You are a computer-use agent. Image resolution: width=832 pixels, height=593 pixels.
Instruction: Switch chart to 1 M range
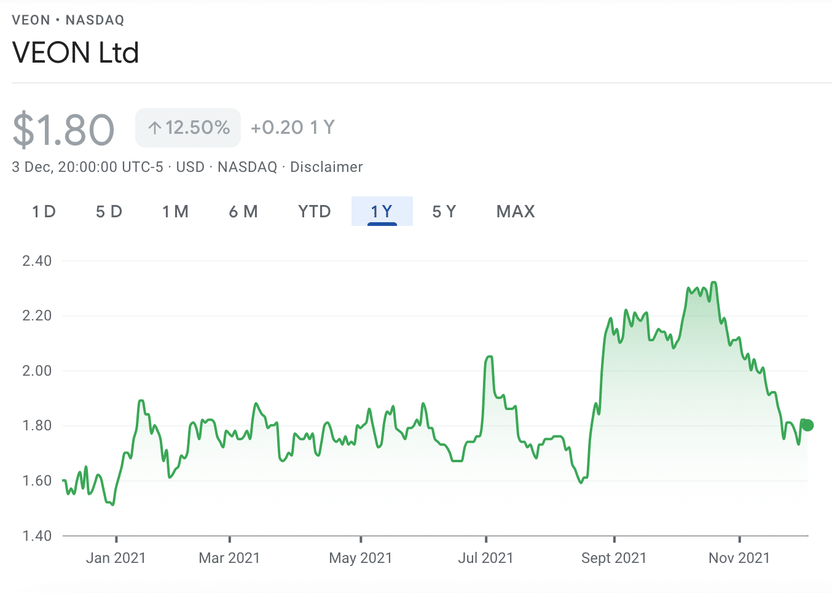tap(175, 211)
